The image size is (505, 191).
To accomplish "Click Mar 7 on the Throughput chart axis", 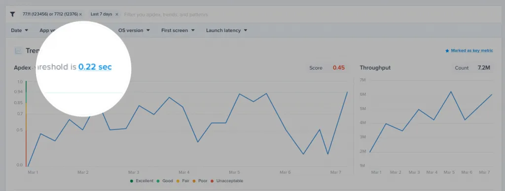I will (x=484, y=172).
